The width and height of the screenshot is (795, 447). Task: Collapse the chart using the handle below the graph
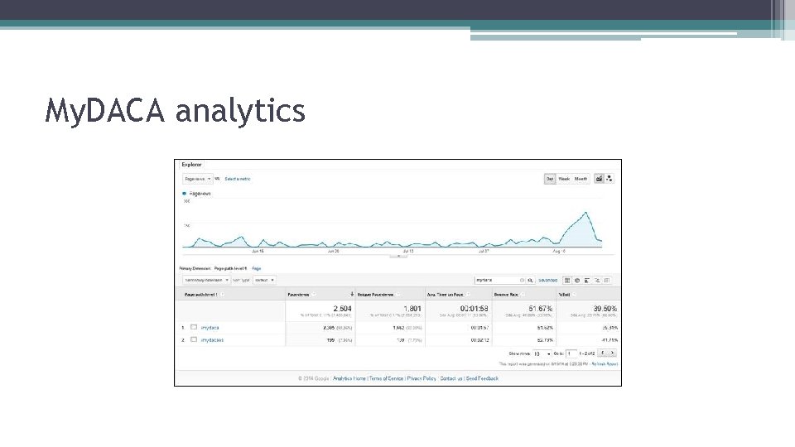398,256
